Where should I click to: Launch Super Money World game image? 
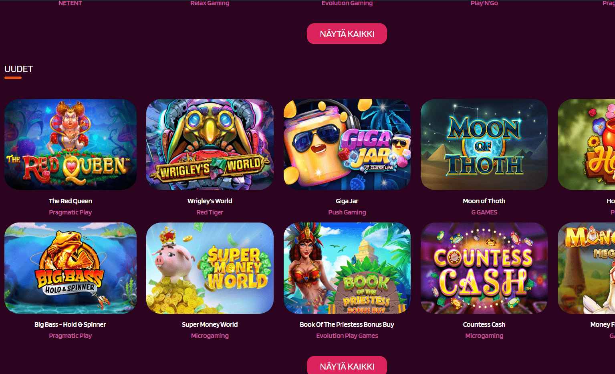point(210,268)
